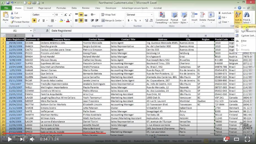The image size is (256, 144).
Task: Open the File tab
Action: pyautogui.click(x=6, y=8)
